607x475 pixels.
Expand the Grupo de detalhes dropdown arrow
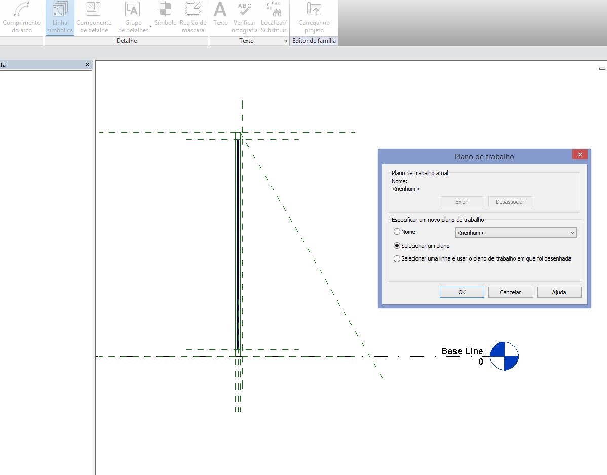click(x=150, y=27)
